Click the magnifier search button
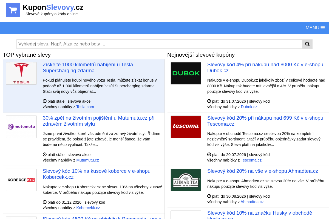Viewport: 329px width, 219px height. pos(307,44)
